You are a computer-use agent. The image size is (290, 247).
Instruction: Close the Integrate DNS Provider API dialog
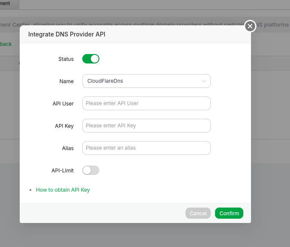coord(250,27)
